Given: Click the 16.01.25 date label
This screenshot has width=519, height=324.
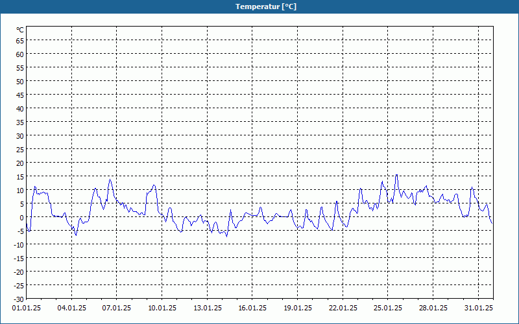Looking at the screenshot, I should (x=252, y=308).
